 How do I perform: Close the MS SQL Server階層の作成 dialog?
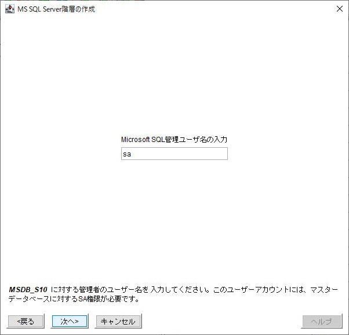340,9
